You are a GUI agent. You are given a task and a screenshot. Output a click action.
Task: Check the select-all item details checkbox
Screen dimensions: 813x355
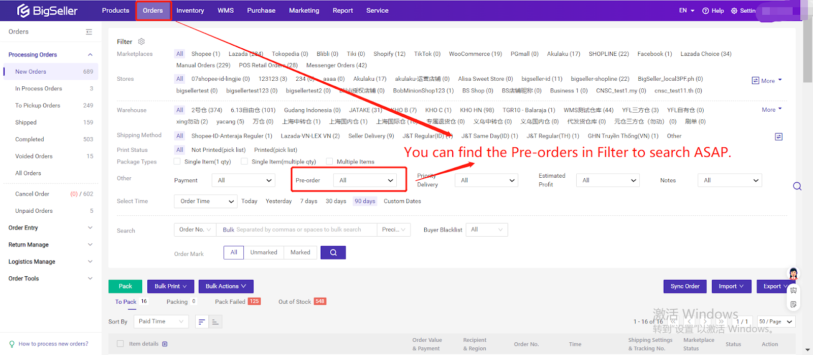click(120, 344)
